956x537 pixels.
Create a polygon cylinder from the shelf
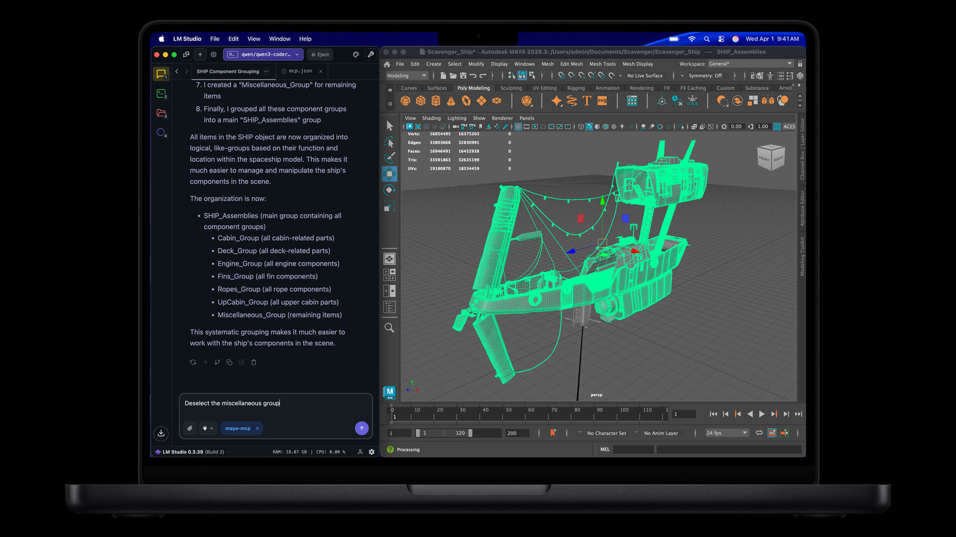coord(436,101)
